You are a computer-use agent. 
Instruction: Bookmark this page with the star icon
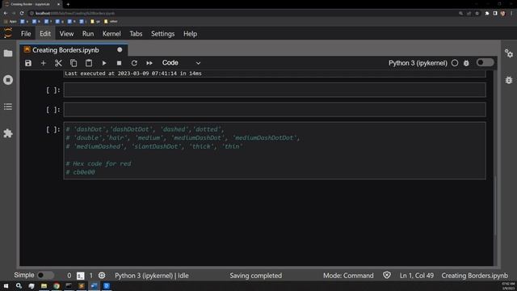click(477, 14)
